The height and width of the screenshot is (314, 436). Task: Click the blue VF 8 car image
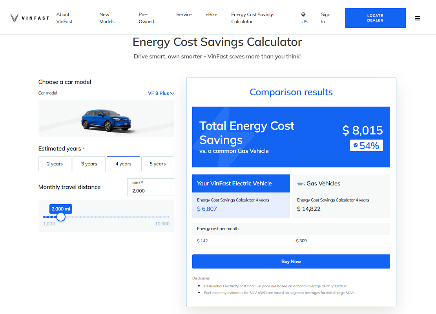pos(106,121)
